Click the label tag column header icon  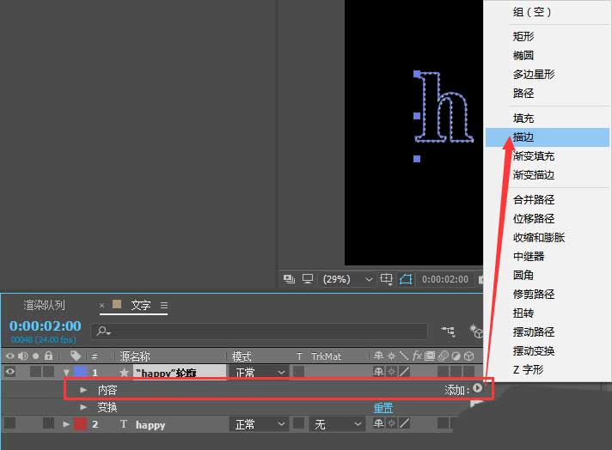pos(76,356)
